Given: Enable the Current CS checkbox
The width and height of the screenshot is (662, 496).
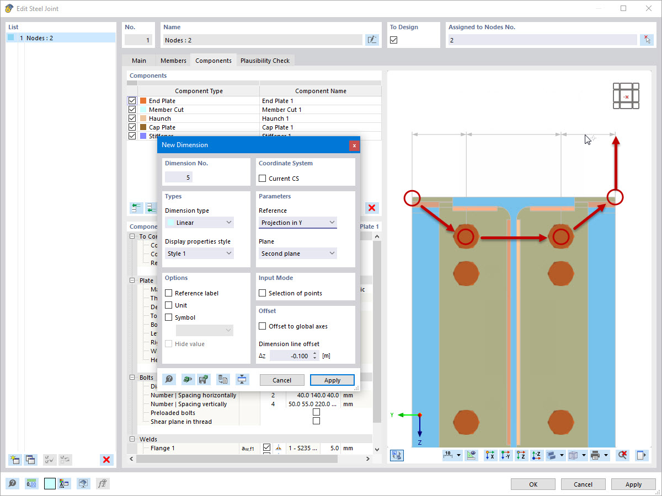Looking at the screenshot, I should click(263, 179).
